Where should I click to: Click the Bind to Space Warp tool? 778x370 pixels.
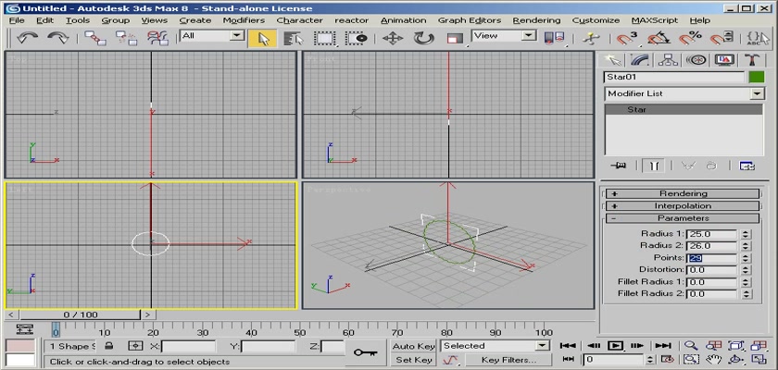tap(157, 38)
